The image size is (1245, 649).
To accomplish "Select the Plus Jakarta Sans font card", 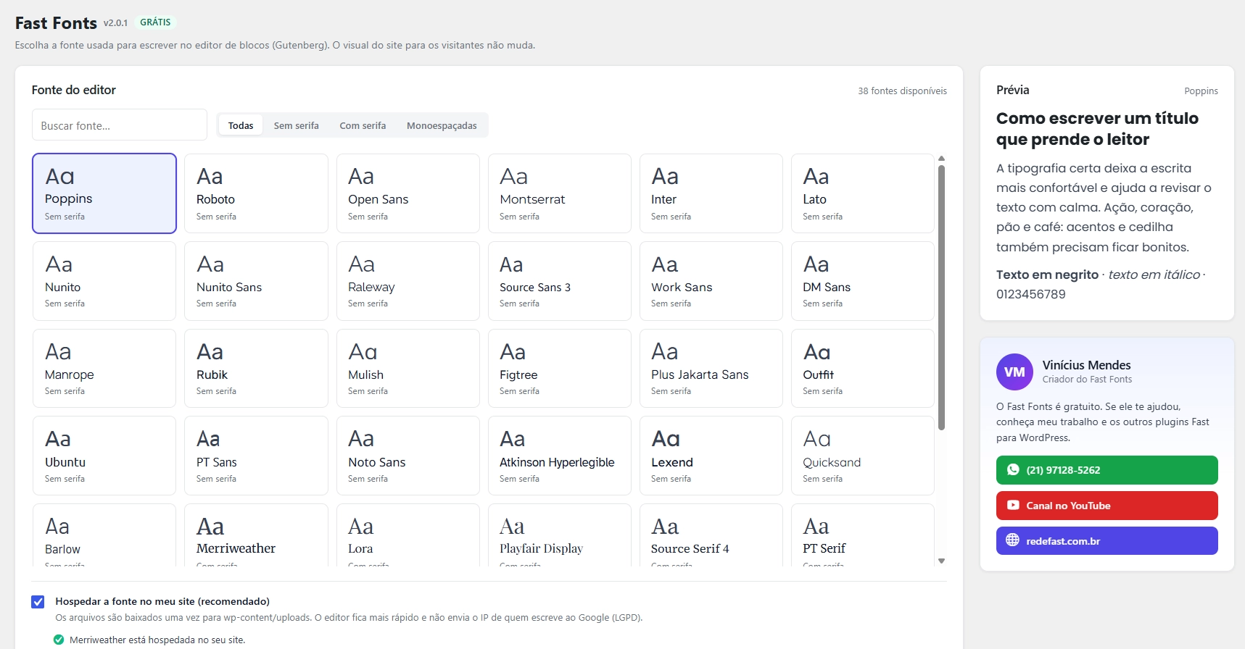I will (711, 369).
